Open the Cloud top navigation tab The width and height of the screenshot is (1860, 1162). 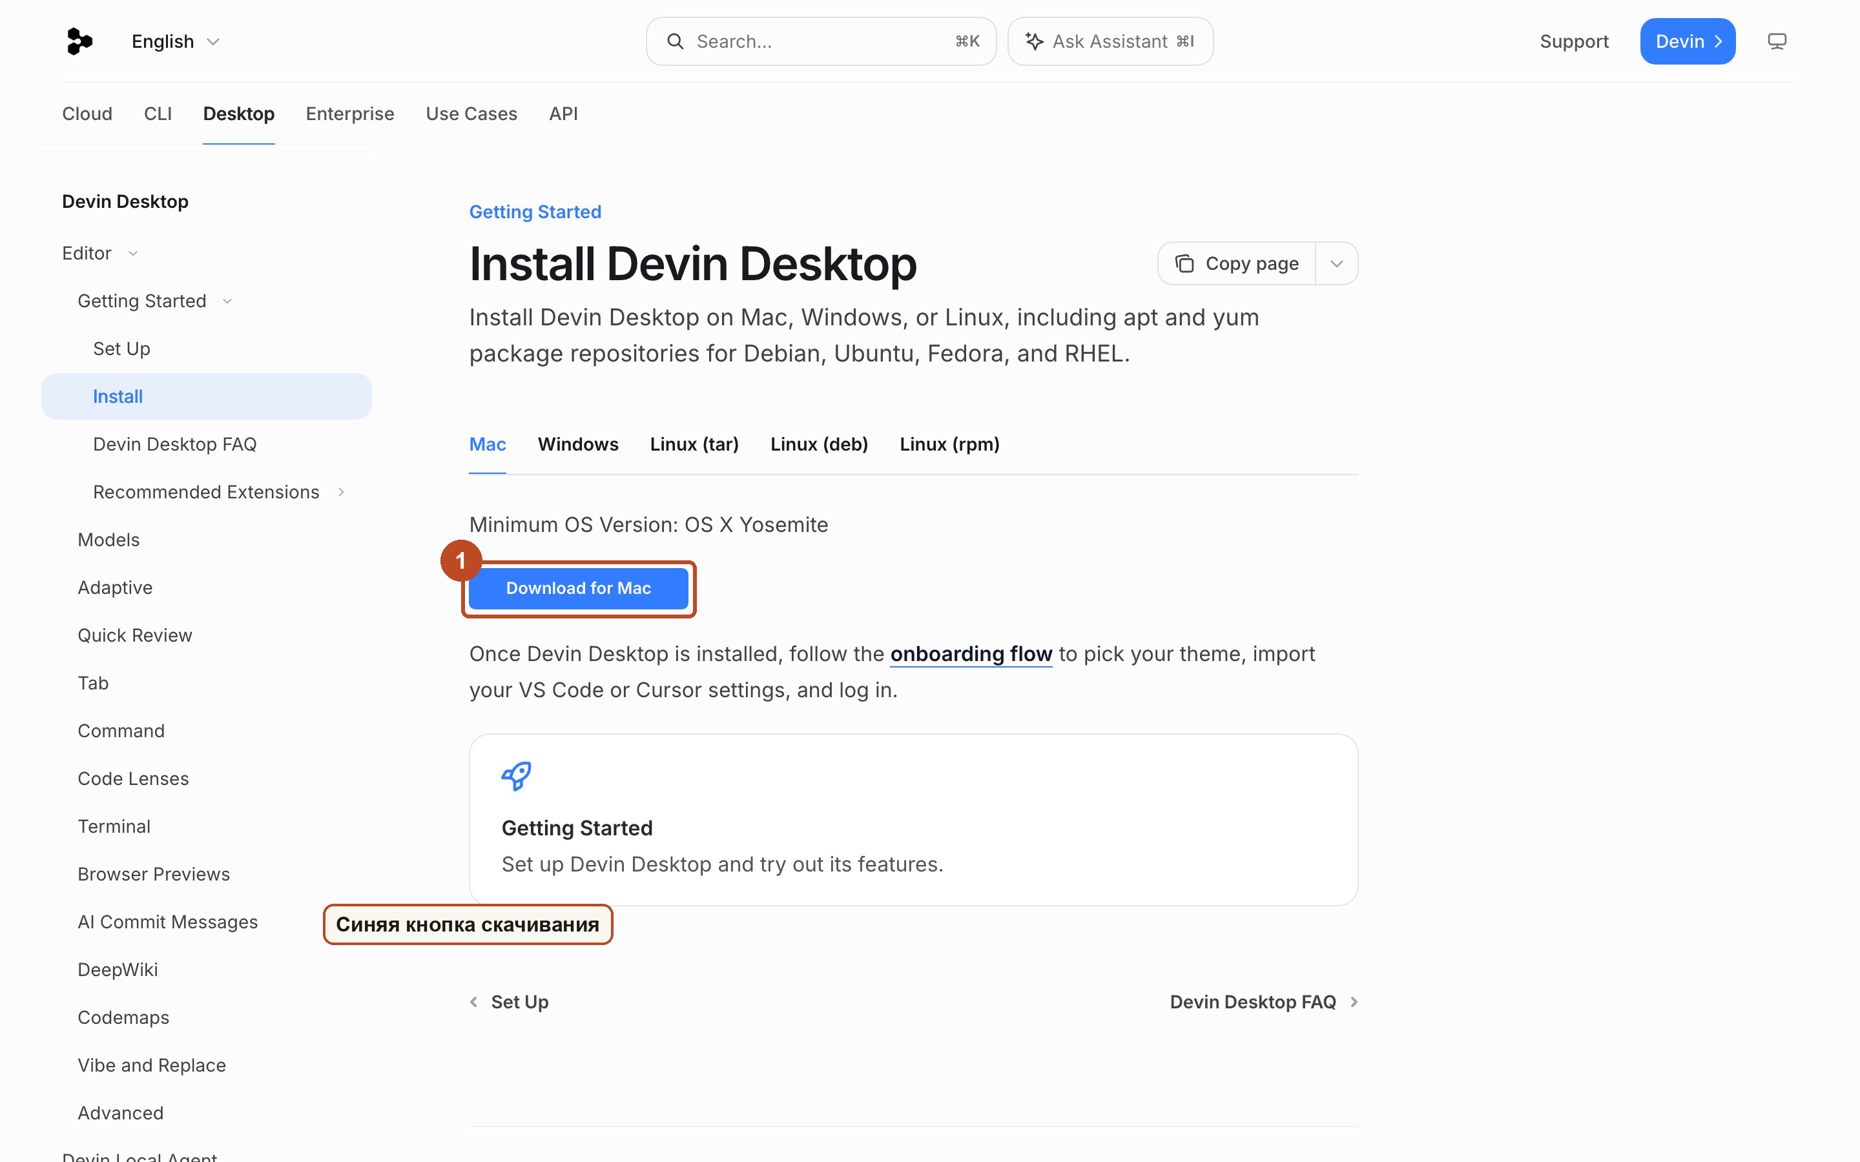(87, 114)
